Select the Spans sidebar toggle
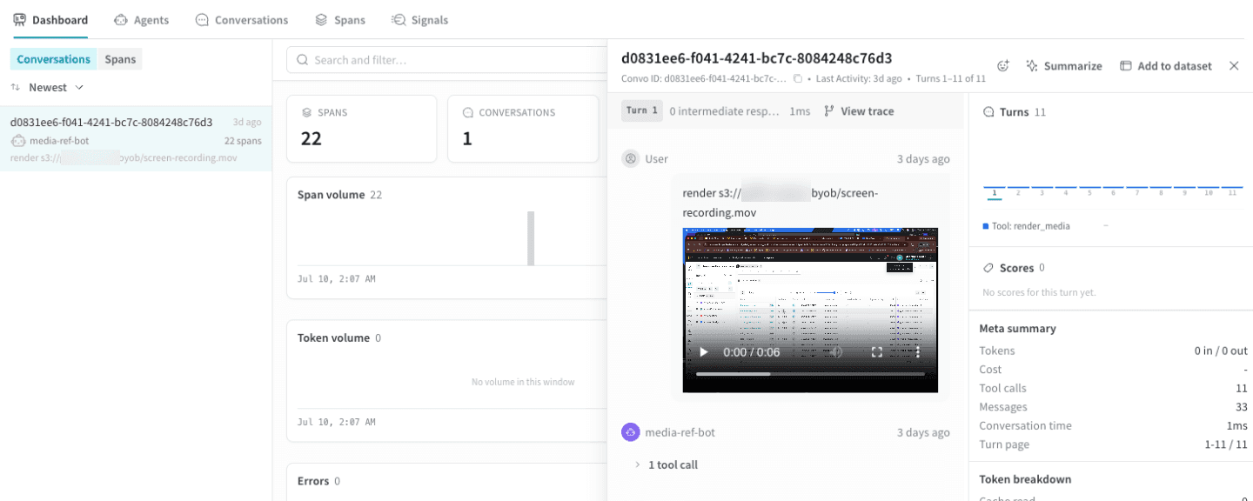 [x=120, y=59]
